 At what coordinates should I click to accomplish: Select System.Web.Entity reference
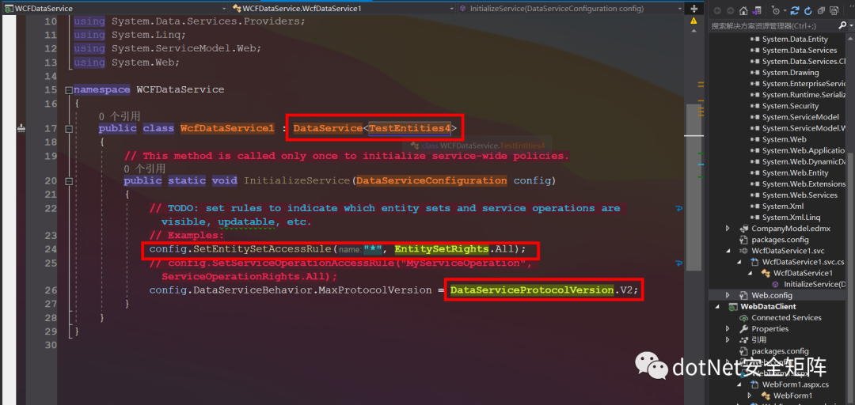[795, 172]
